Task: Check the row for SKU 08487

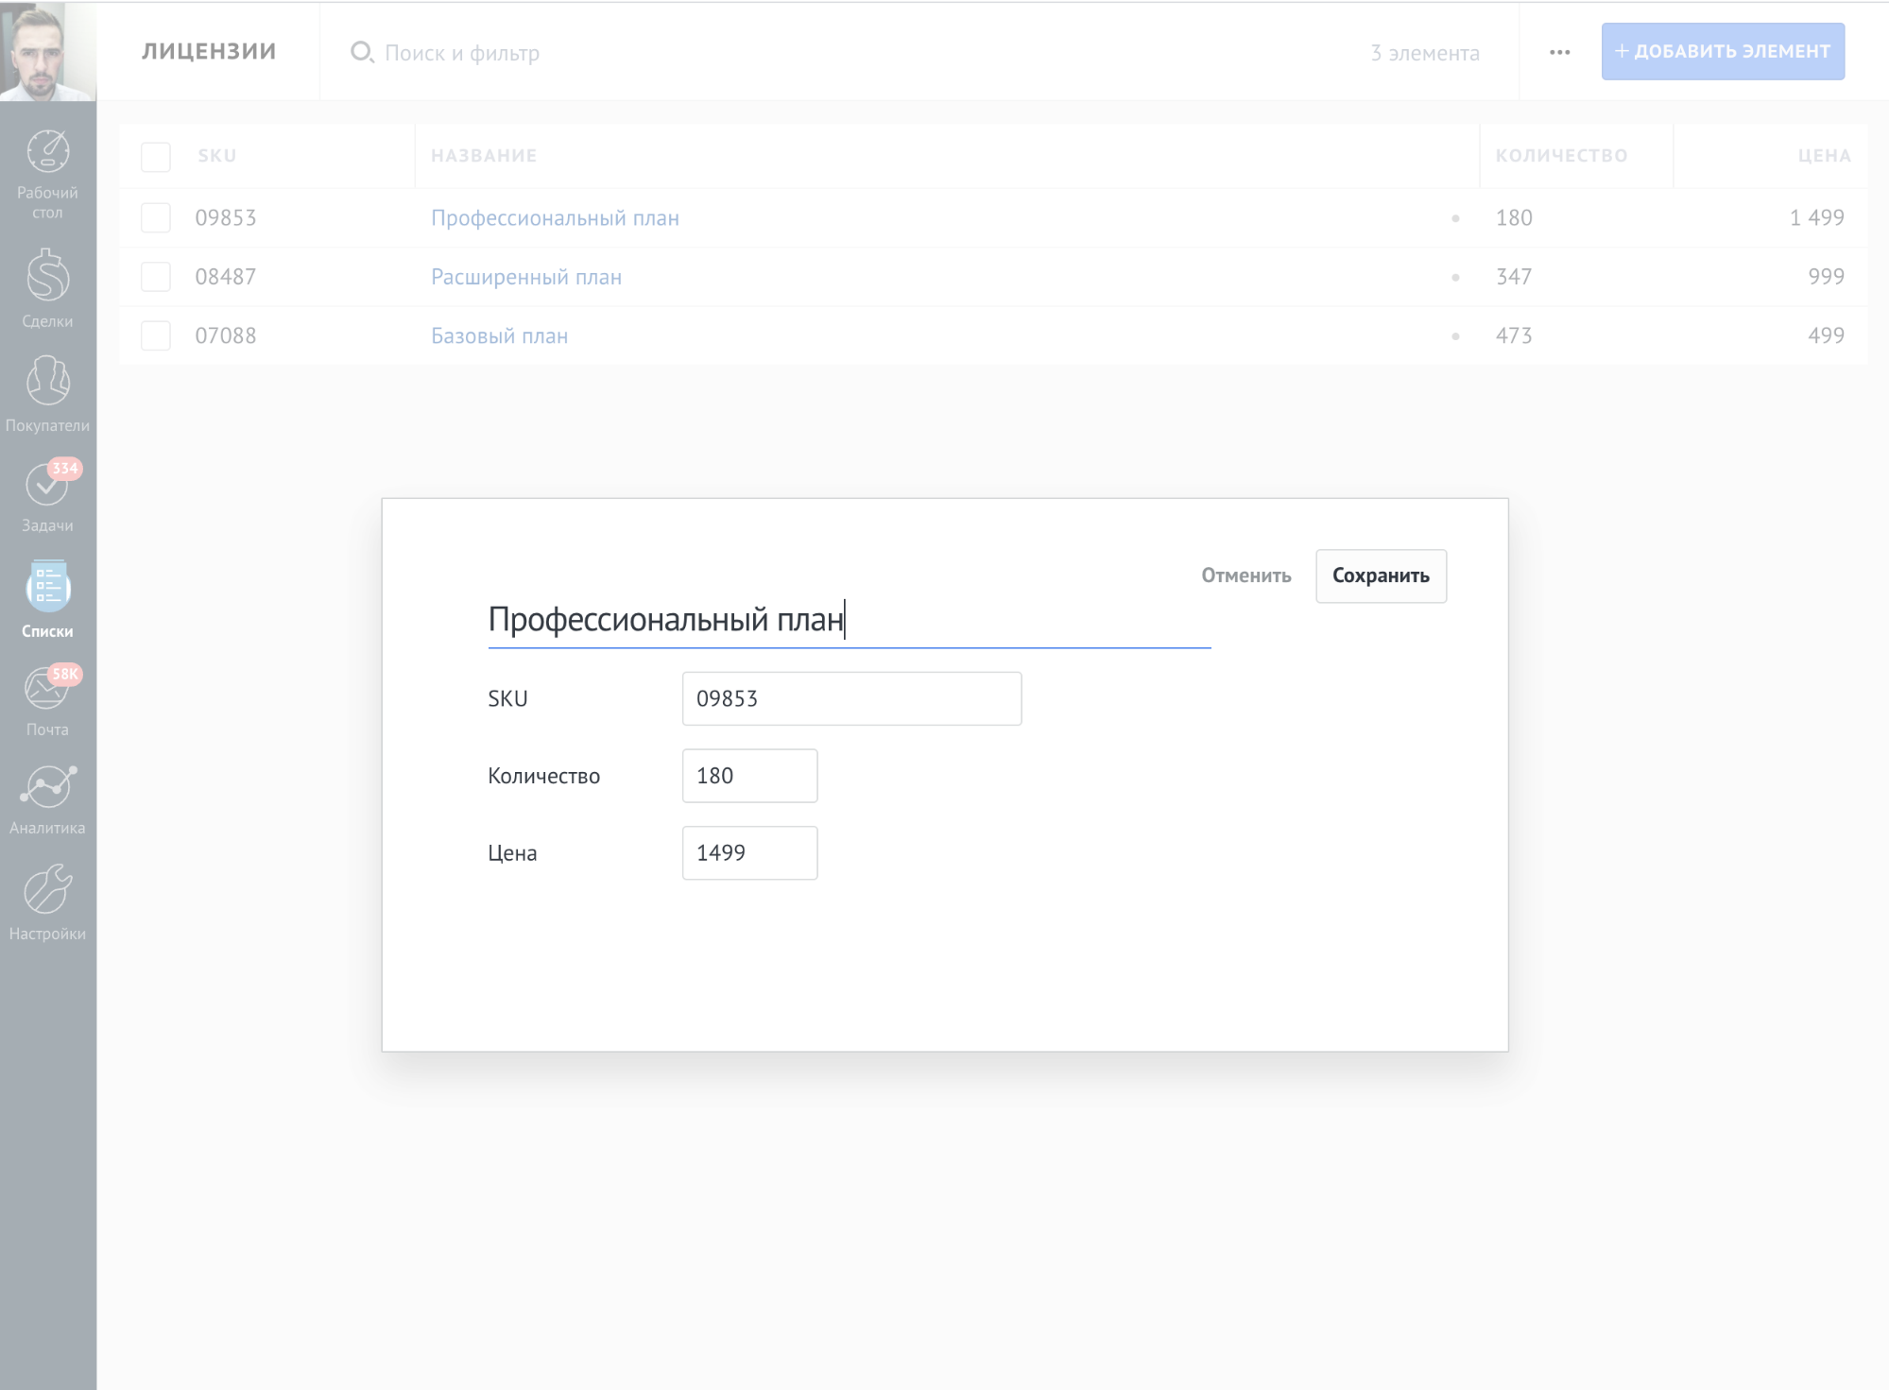Action: point(155,277)
